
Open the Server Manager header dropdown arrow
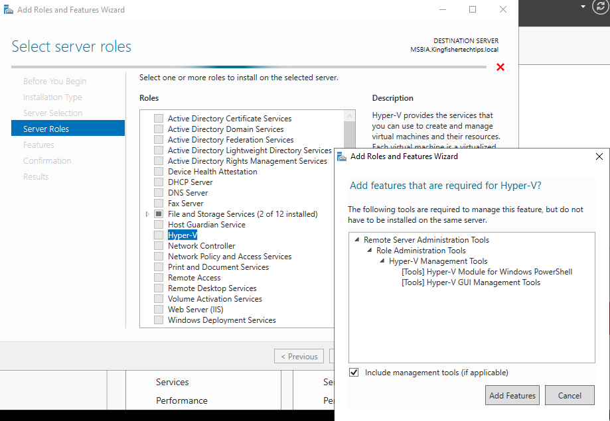tap(583, 7)
